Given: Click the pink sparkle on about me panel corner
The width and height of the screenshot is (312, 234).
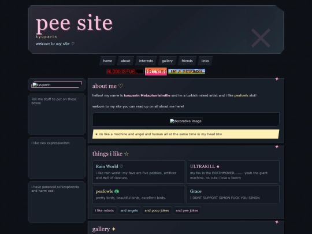Looking at the screenshot, I should pyautogui.click(x=277, y=79).
